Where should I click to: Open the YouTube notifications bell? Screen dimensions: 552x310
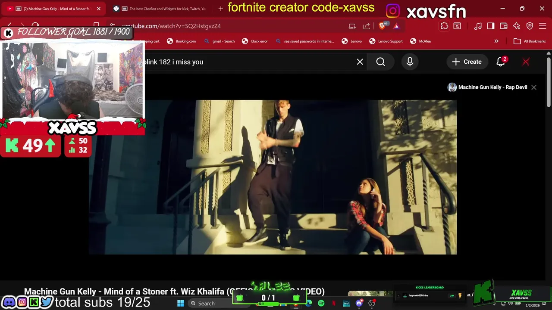[x=501, y=62]
